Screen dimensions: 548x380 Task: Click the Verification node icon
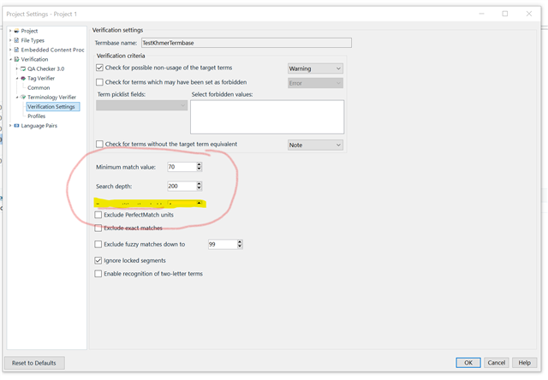pos(16,59)
